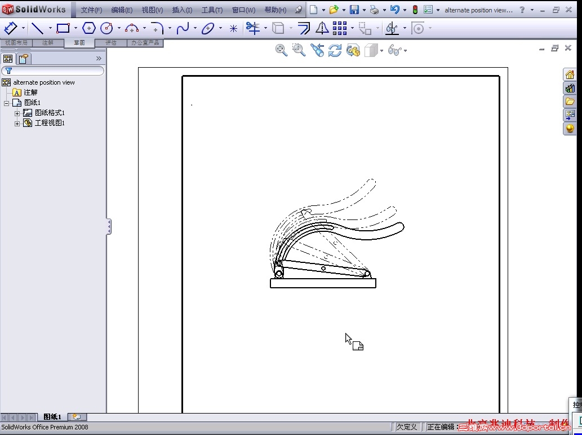The image size is (582, 435).
Task: Select the Polygon sketch tool
Action: [88, 28]
